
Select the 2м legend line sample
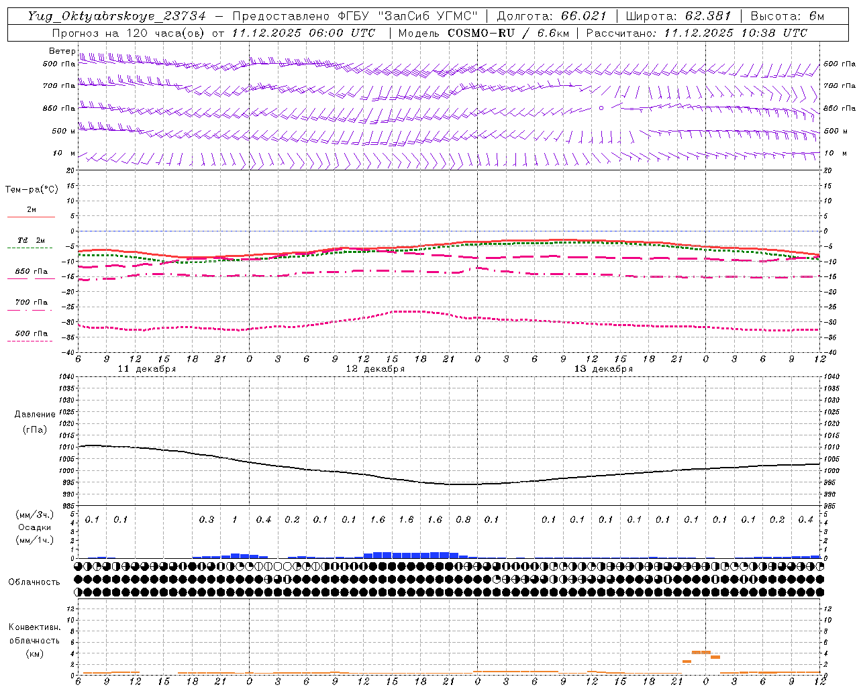pyautogui.click(x=31, y=217)
